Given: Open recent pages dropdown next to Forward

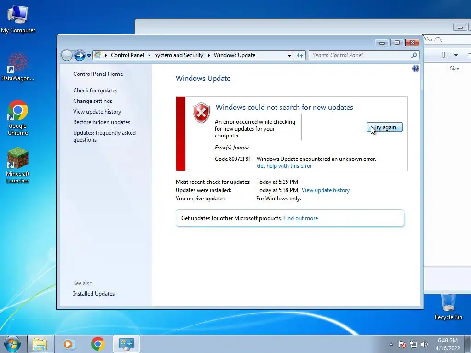Looking at the screenshot, I should [89, 56].
